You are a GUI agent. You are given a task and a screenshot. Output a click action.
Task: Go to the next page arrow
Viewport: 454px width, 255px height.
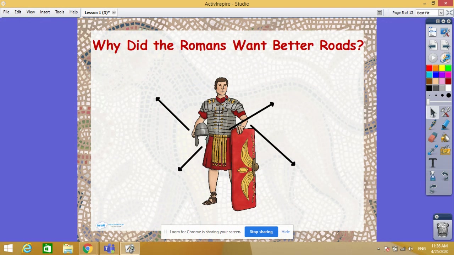(445, 45)
